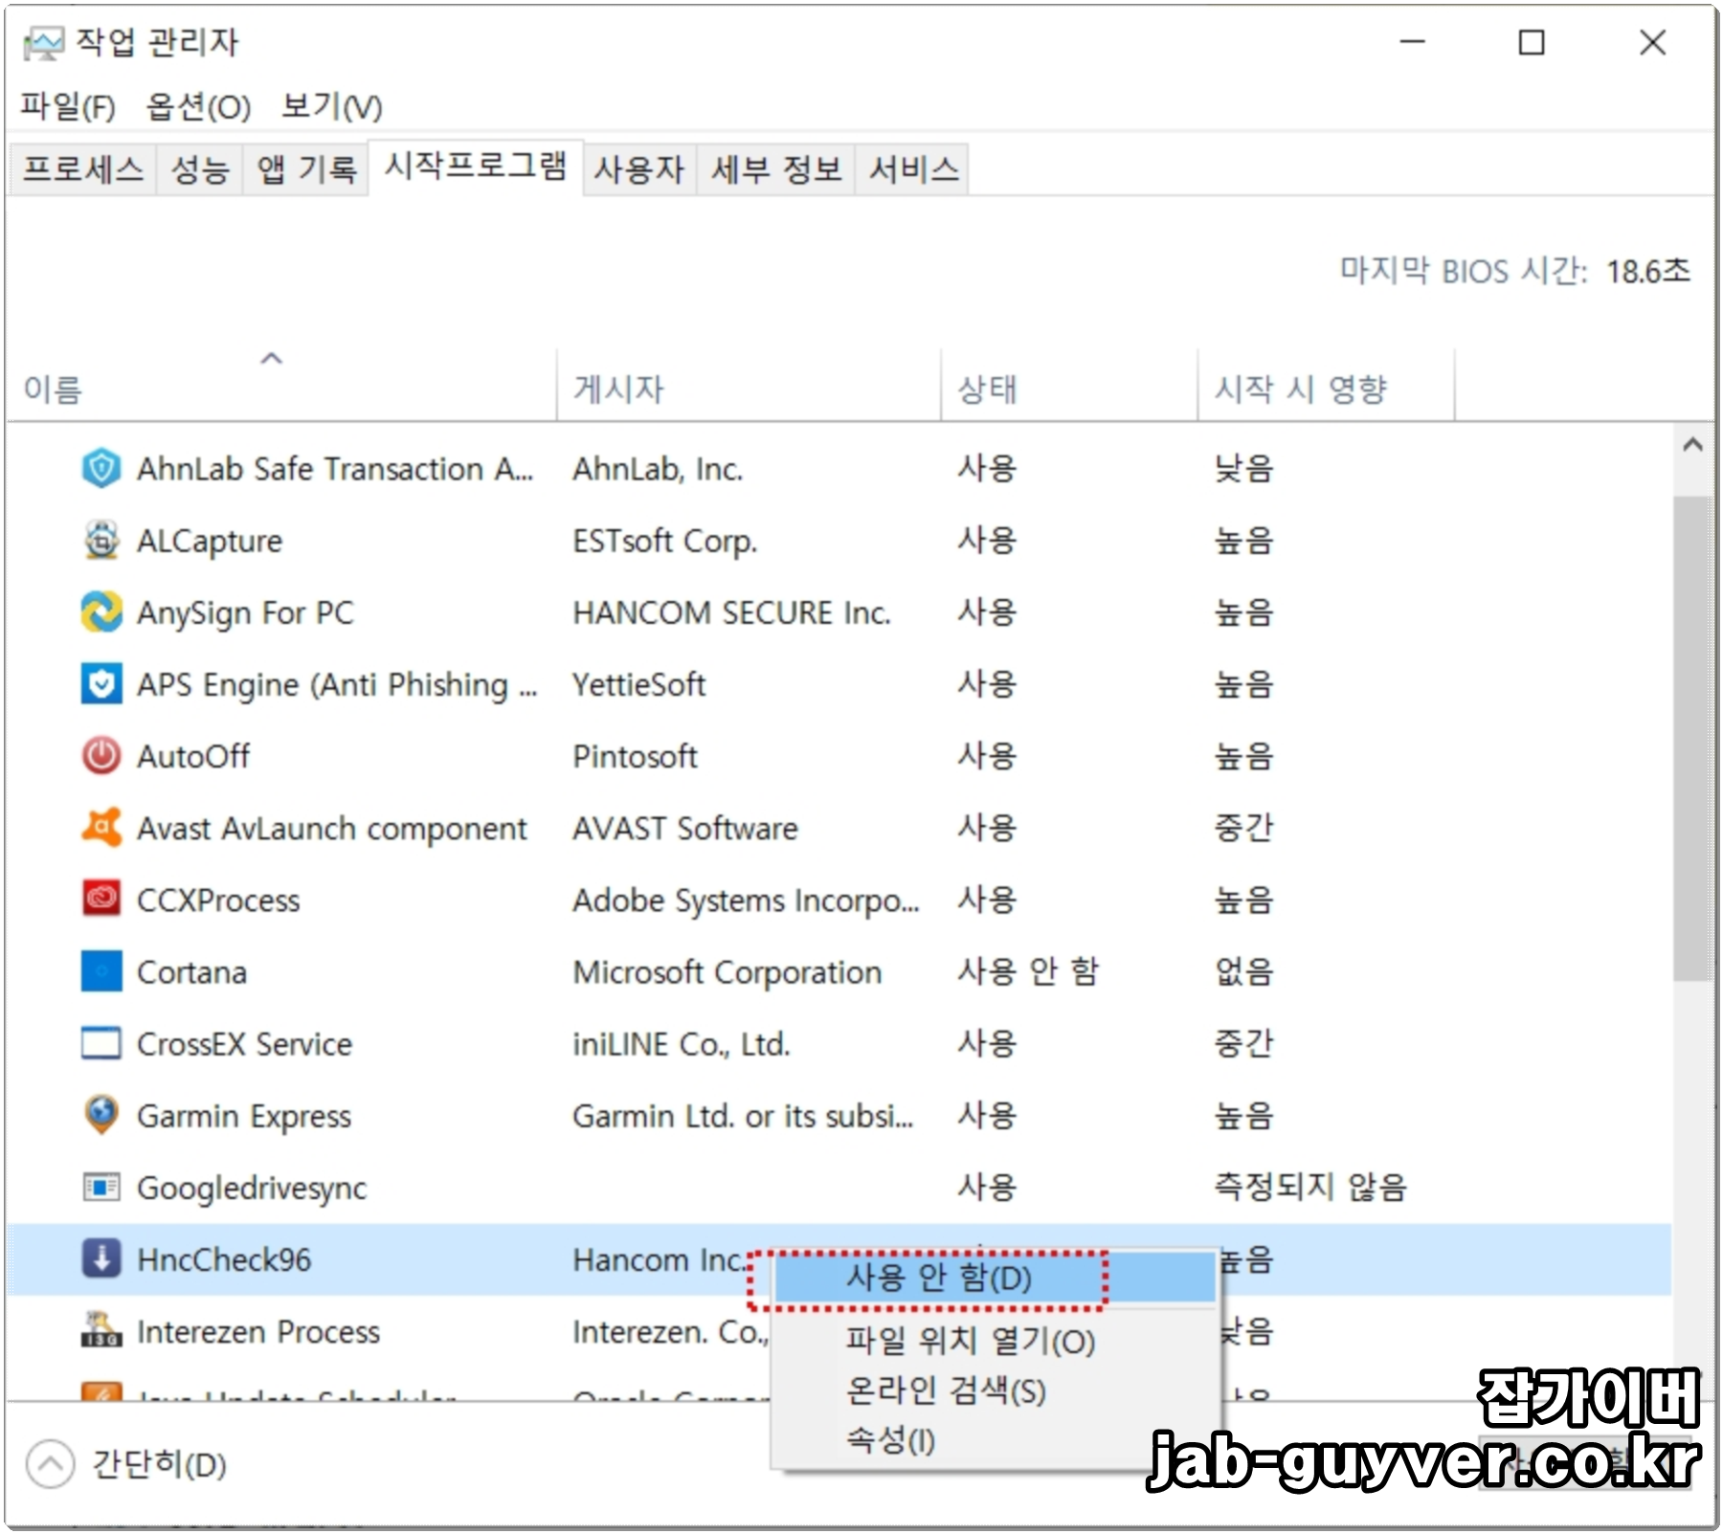The height and width of the screenshot is (1534, 1723).
Task: Click the vertical scrollbar thumb
Action: click(1692, 738)
